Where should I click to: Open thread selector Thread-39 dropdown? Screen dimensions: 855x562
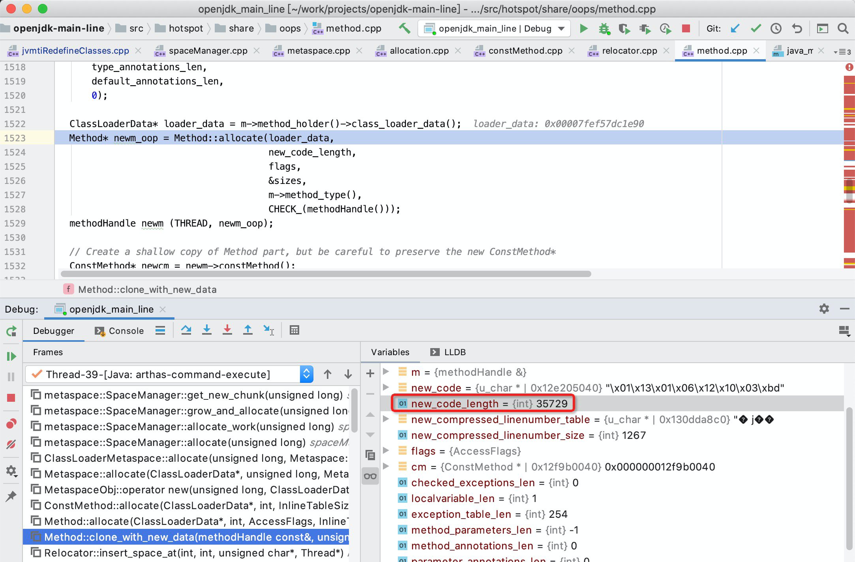[x=170, y=374]
